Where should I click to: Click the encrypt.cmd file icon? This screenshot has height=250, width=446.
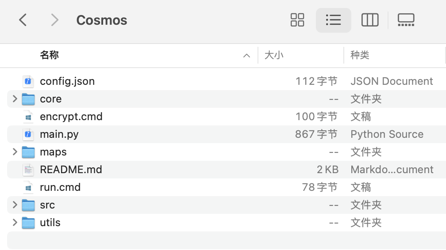click(28, 117)
